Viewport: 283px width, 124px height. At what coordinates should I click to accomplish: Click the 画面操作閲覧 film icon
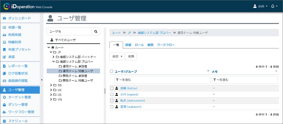(5, 81)
